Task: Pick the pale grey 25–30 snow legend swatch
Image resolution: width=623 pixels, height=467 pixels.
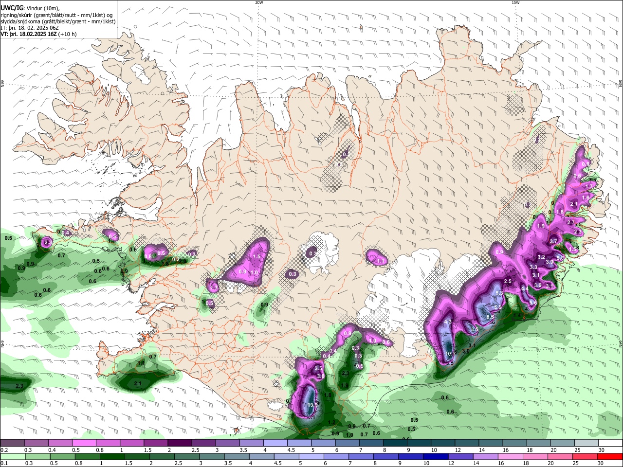Action: [586, 443]
